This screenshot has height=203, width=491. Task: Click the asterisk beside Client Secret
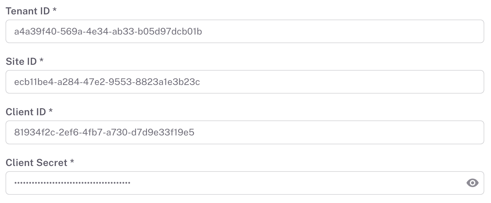(x=72, y=161)
